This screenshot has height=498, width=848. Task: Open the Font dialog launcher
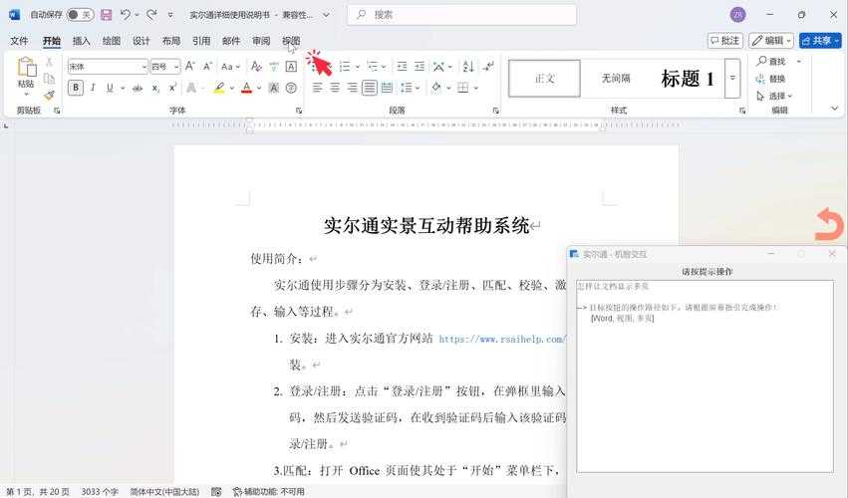(299, 111)
